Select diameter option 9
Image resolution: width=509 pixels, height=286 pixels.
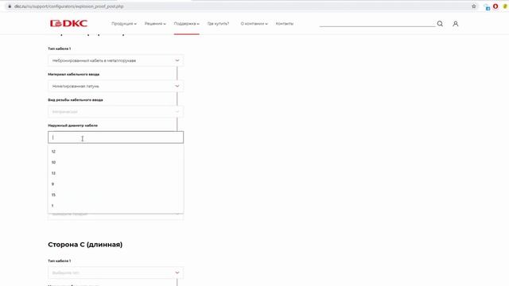coord(115,184)
